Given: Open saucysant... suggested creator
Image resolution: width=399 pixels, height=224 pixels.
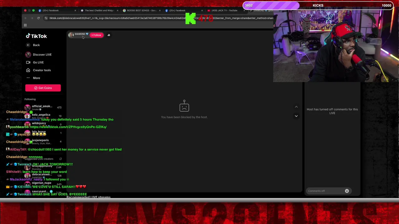Looking at the screenshot, I should pyautogui.click(x=43, y=192).
